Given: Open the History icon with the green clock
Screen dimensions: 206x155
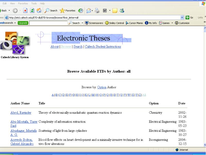Looking at the screenshot, I should 81,11.
